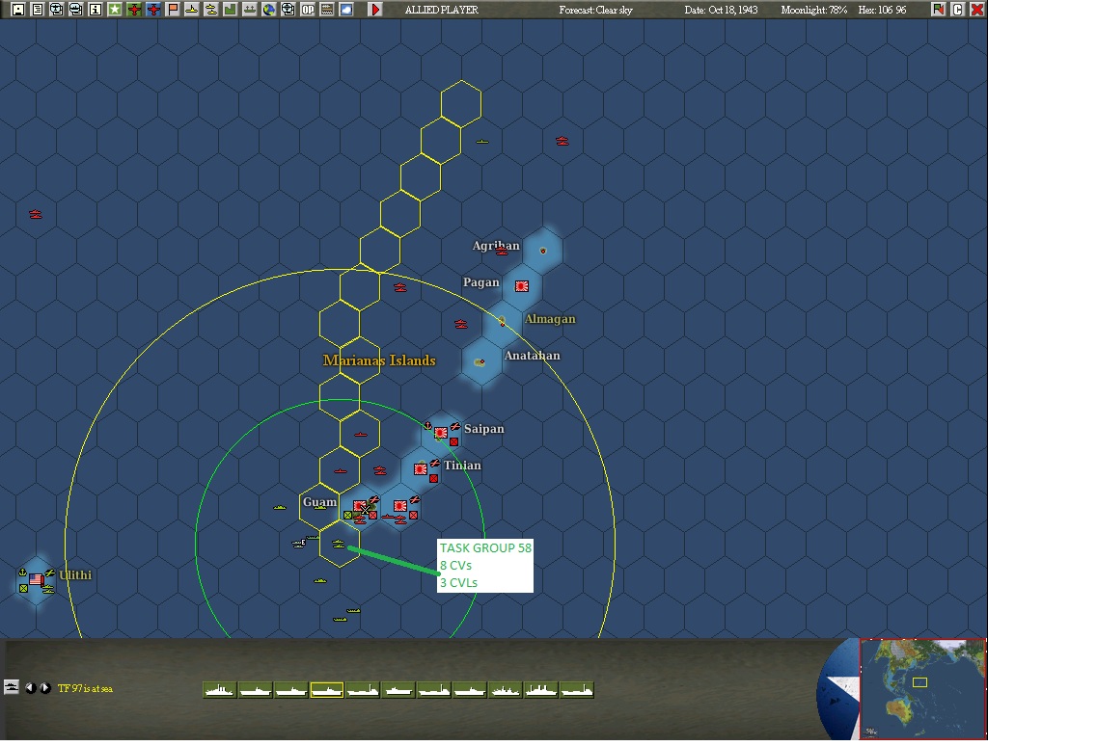Select Allied task force marked with 'E'

[299, 544]
